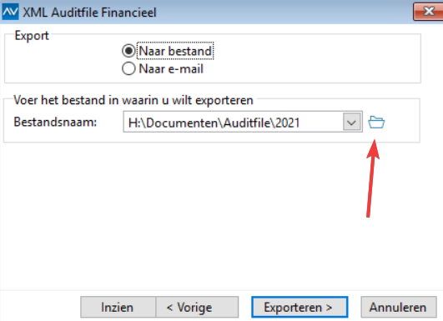The height and width of the screenshot is (321, 443).
Task: Click the XML Auditfile Financieel title bar text
Action: [89, 13]
